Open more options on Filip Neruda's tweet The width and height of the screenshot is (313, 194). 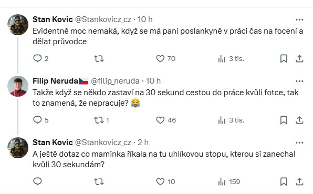point(299,81)
